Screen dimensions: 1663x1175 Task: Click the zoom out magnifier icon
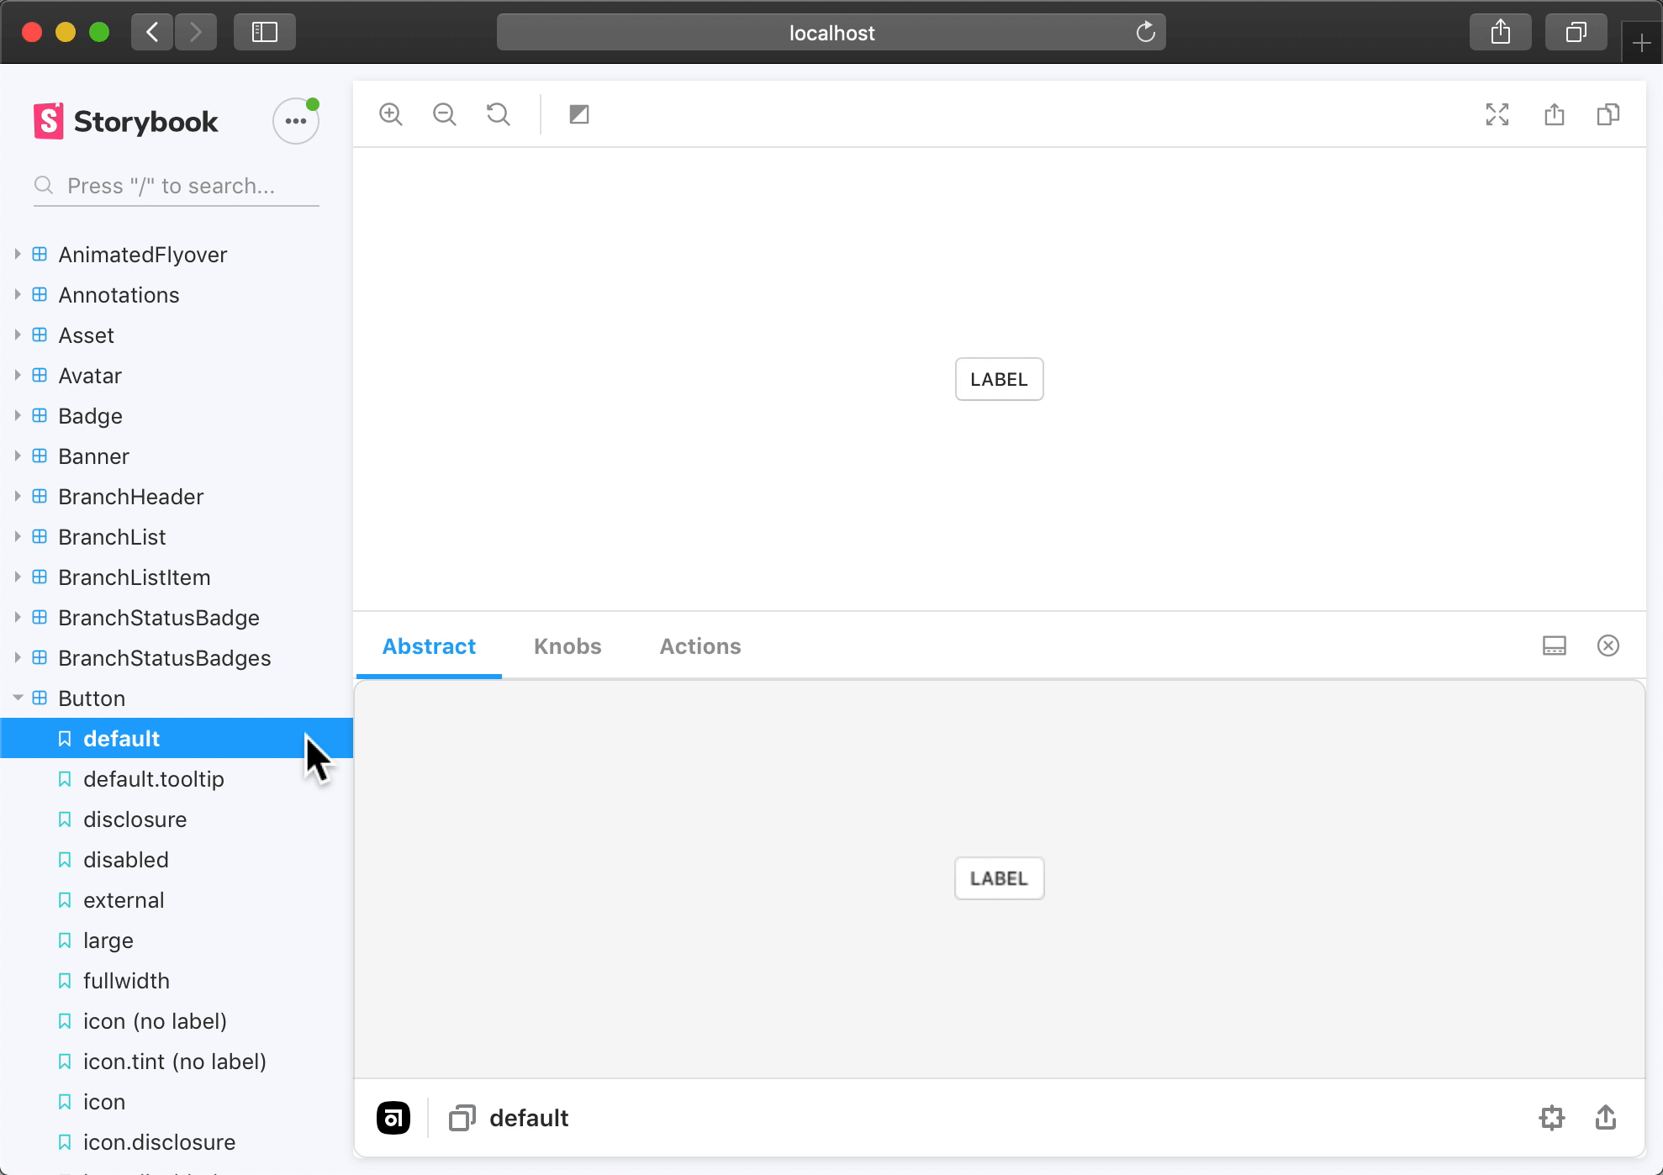point(445,114)
